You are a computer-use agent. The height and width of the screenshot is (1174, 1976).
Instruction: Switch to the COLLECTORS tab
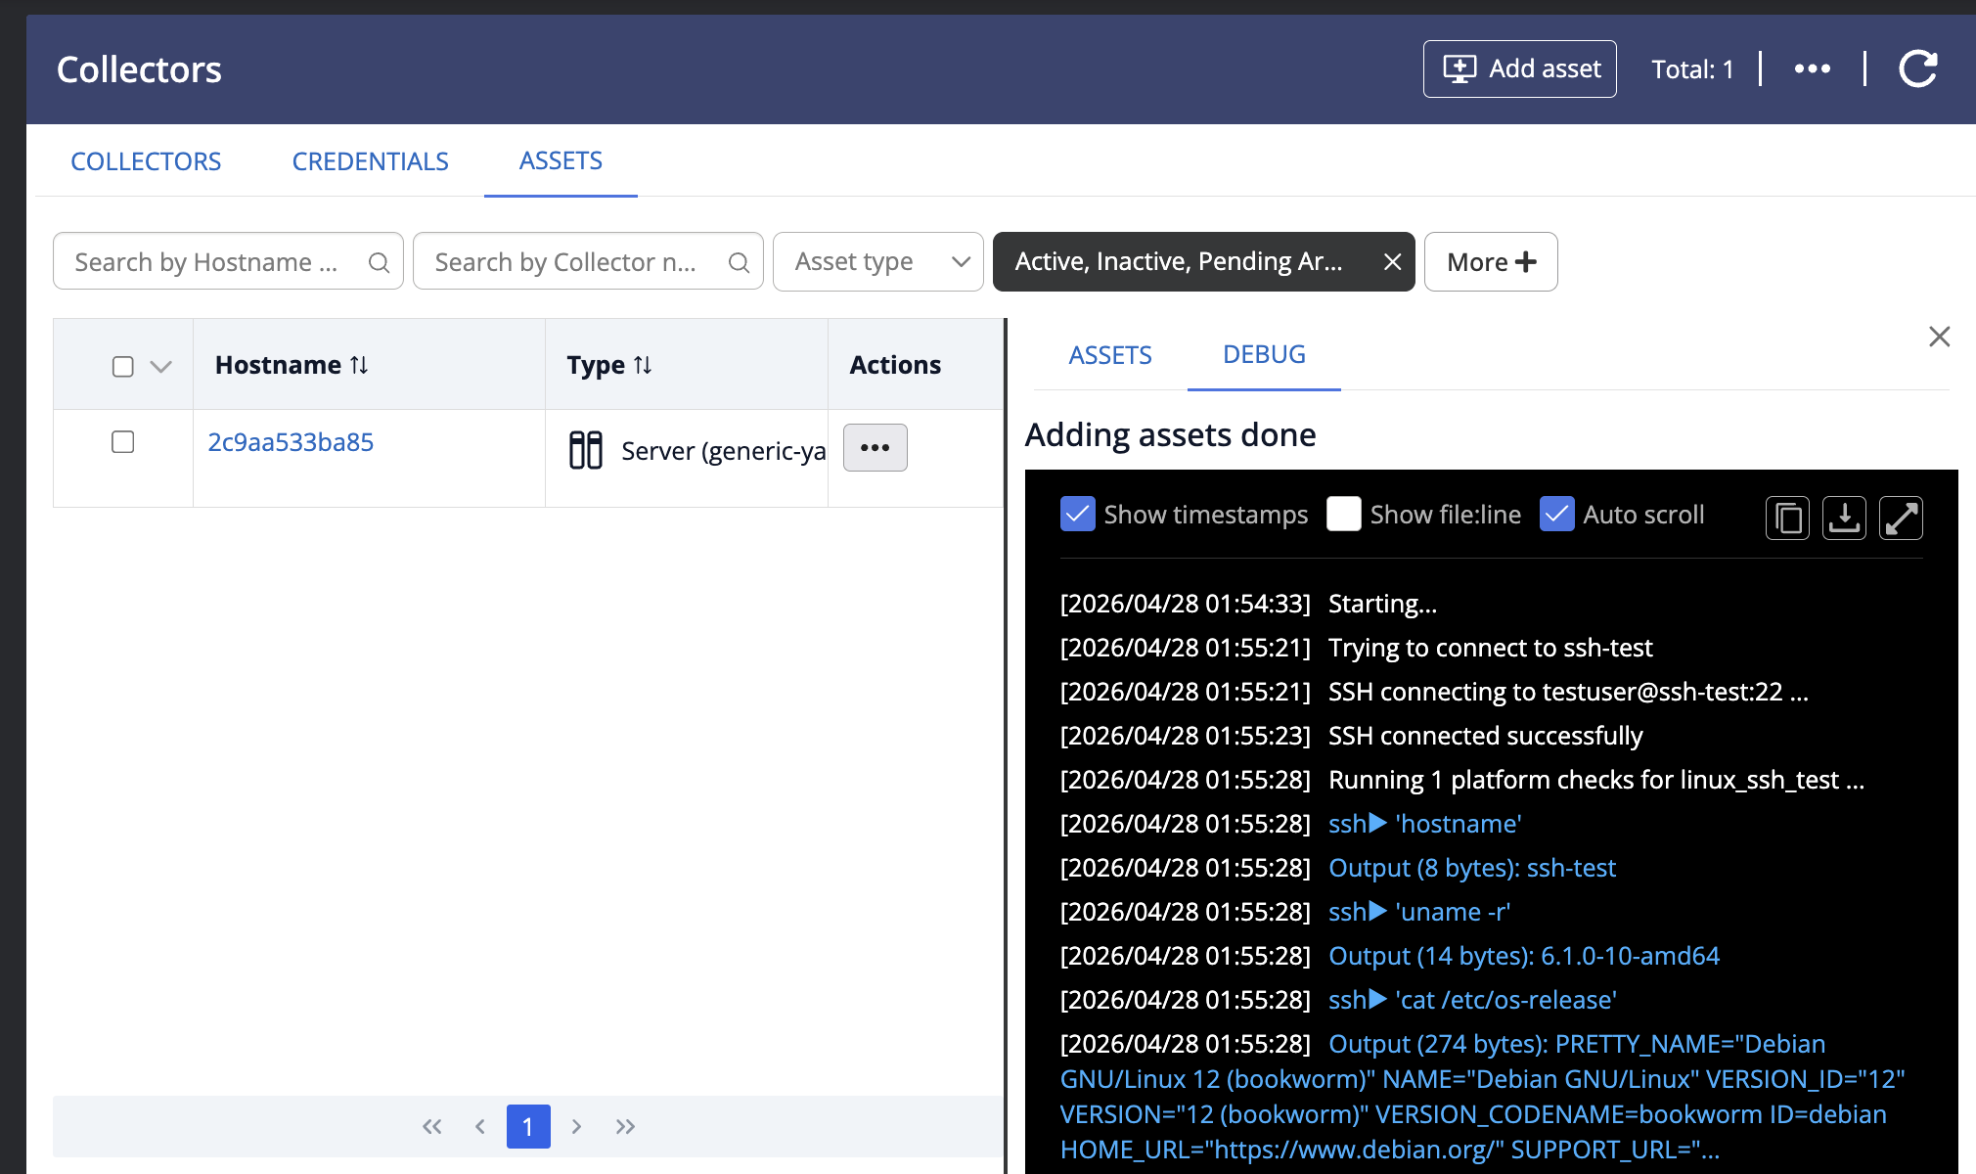point(146,161)
